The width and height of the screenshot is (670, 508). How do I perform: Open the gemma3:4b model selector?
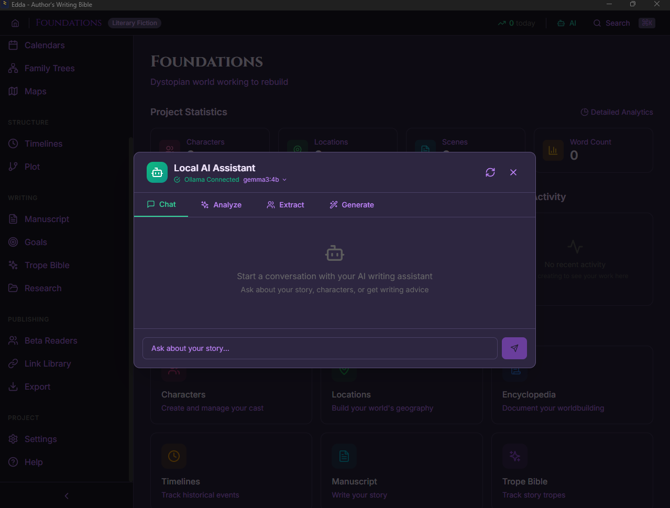coord(264,179)
